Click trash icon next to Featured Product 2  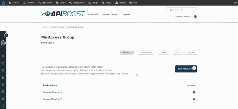(194, 99)
